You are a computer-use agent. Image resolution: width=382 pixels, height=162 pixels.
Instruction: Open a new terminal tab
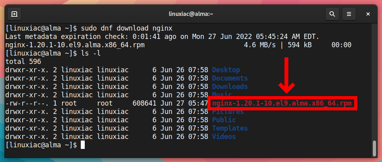pos(14,14)
